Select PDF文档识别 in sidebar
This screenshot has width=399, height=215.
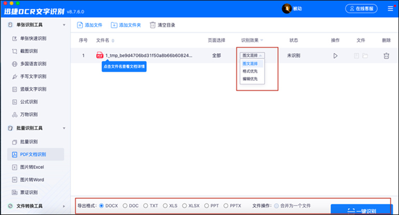click(x=36, y=154)
